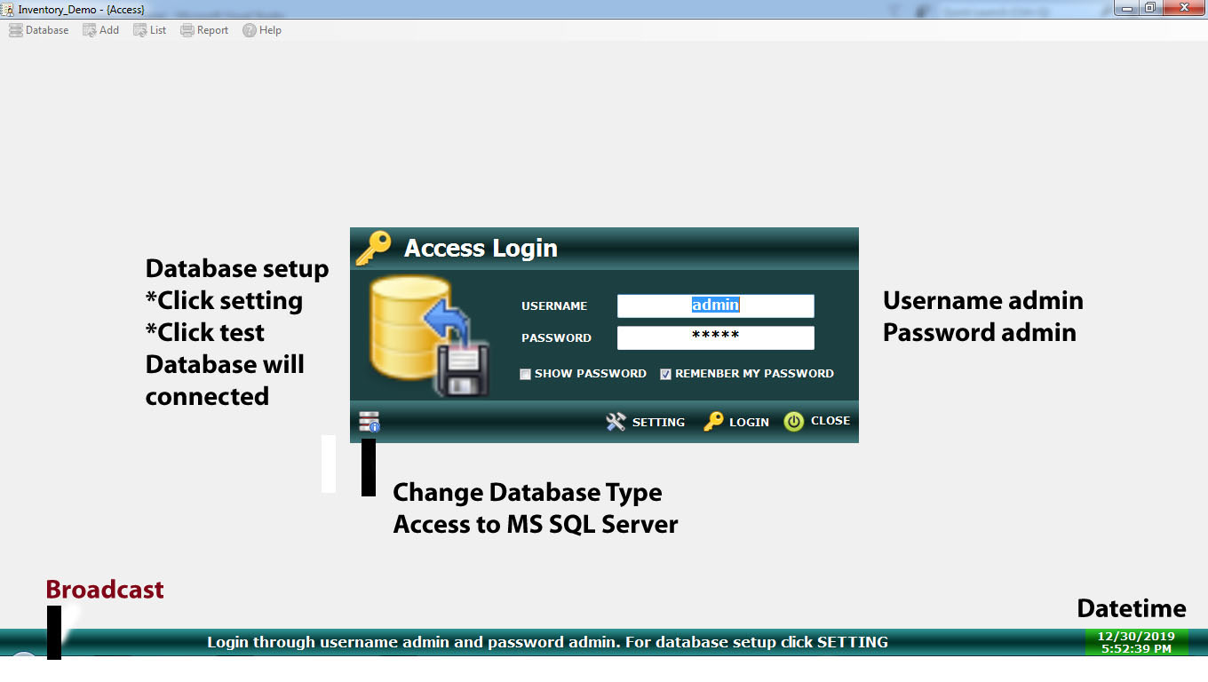Open the Database menu icon
Image resolution: width=1208 pixels, height=682 pixels.
tap(15, 29)
